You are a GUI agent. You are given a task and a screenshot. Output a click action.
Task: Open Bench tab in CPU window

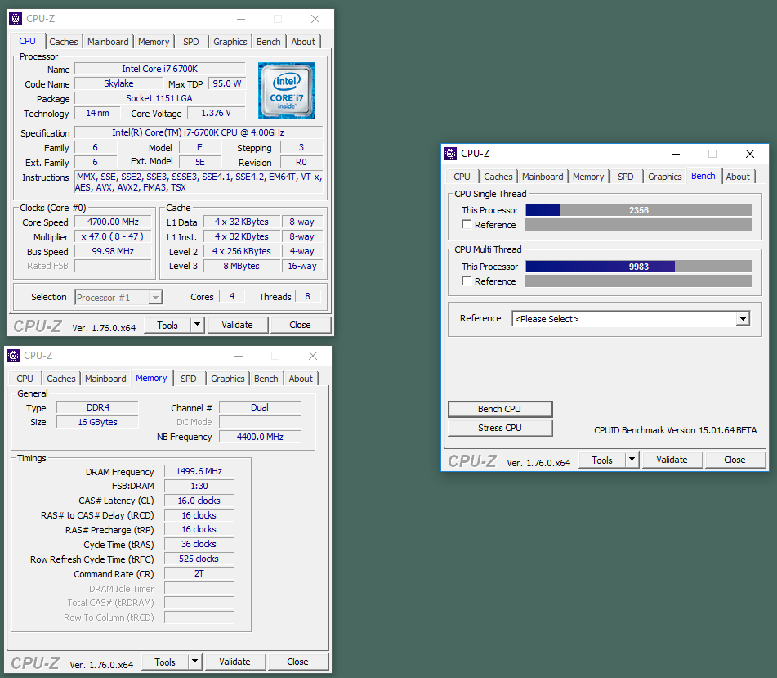pos(269,42)
